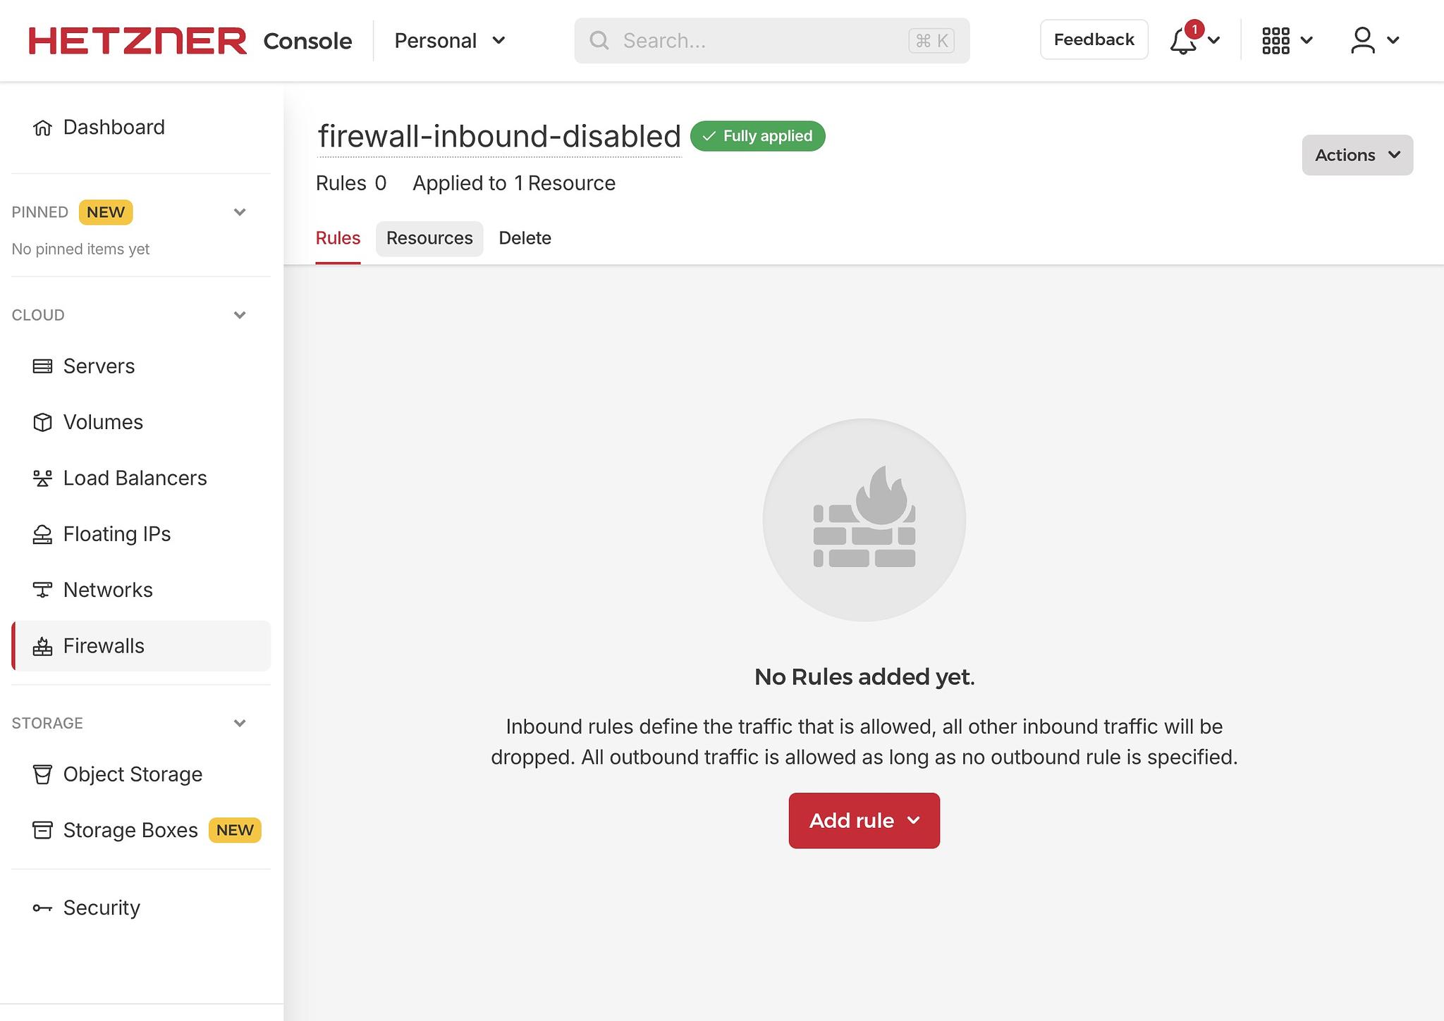Click the Feedback button
Viewport: 1444px width, 1021px height.
coord(1094,39)
